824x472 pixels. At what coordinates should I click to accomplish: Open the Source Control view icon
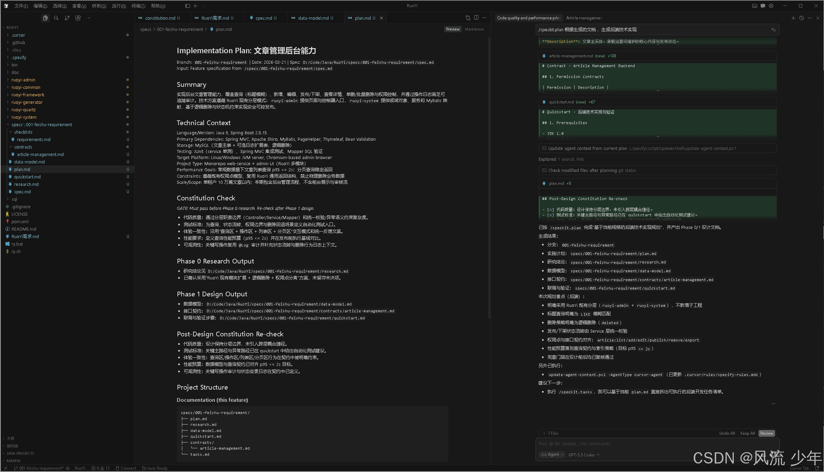(67, 18)
